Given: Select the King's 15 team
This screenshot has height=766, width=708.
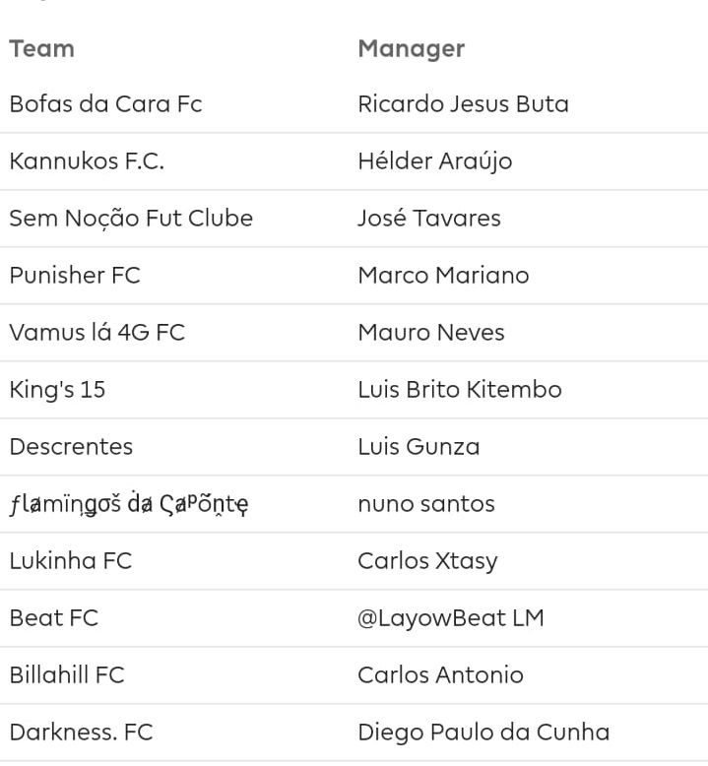Looking at the screenshot, I should pyautogui.click(x=57, y=390).
